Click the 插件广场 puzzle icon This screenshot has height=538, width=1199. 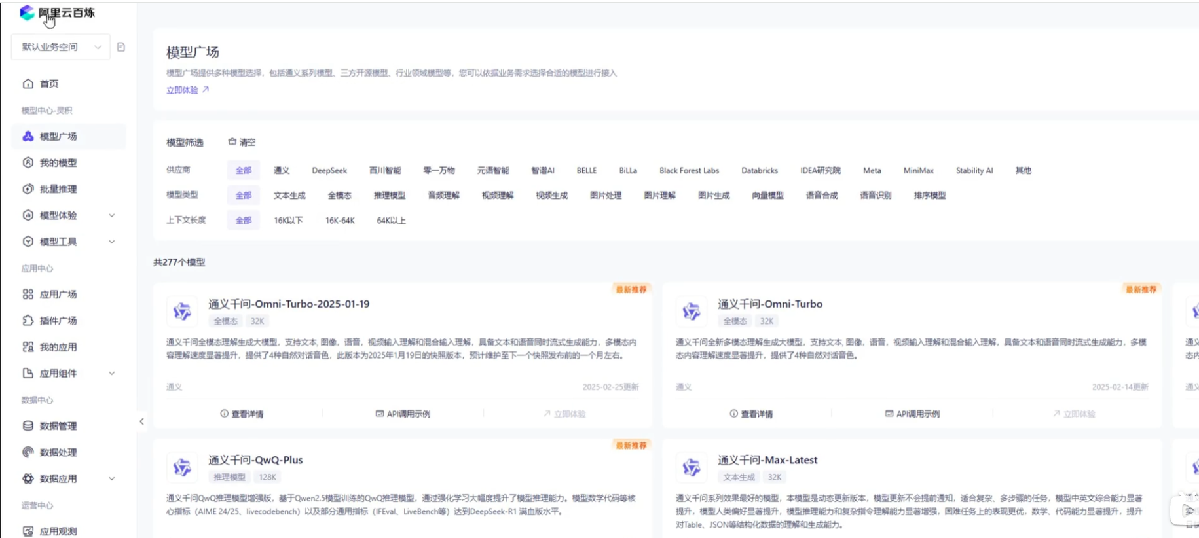tap(28, 321)
